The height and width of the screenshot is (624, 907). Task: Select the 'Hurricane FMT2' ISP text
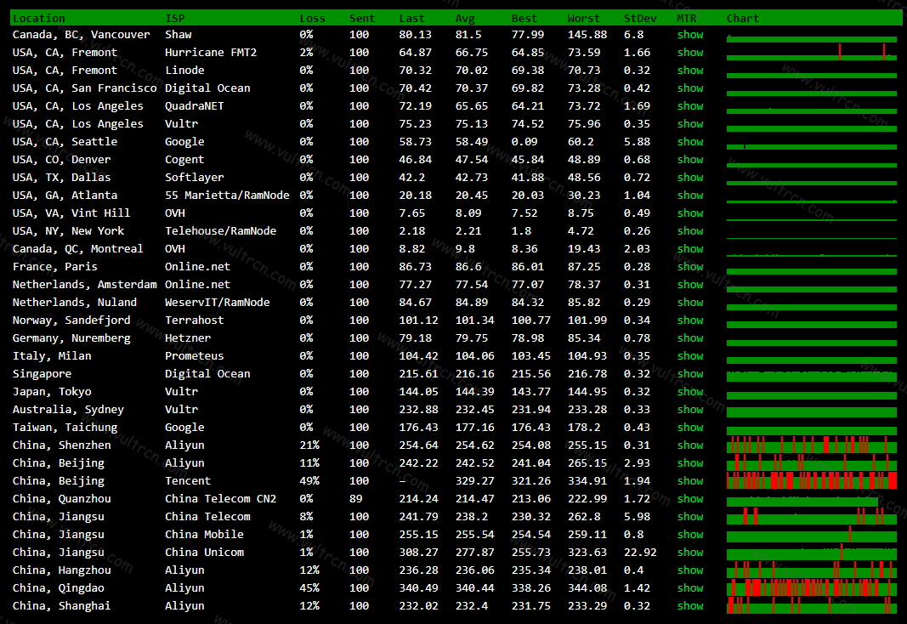tap(211, 53)
